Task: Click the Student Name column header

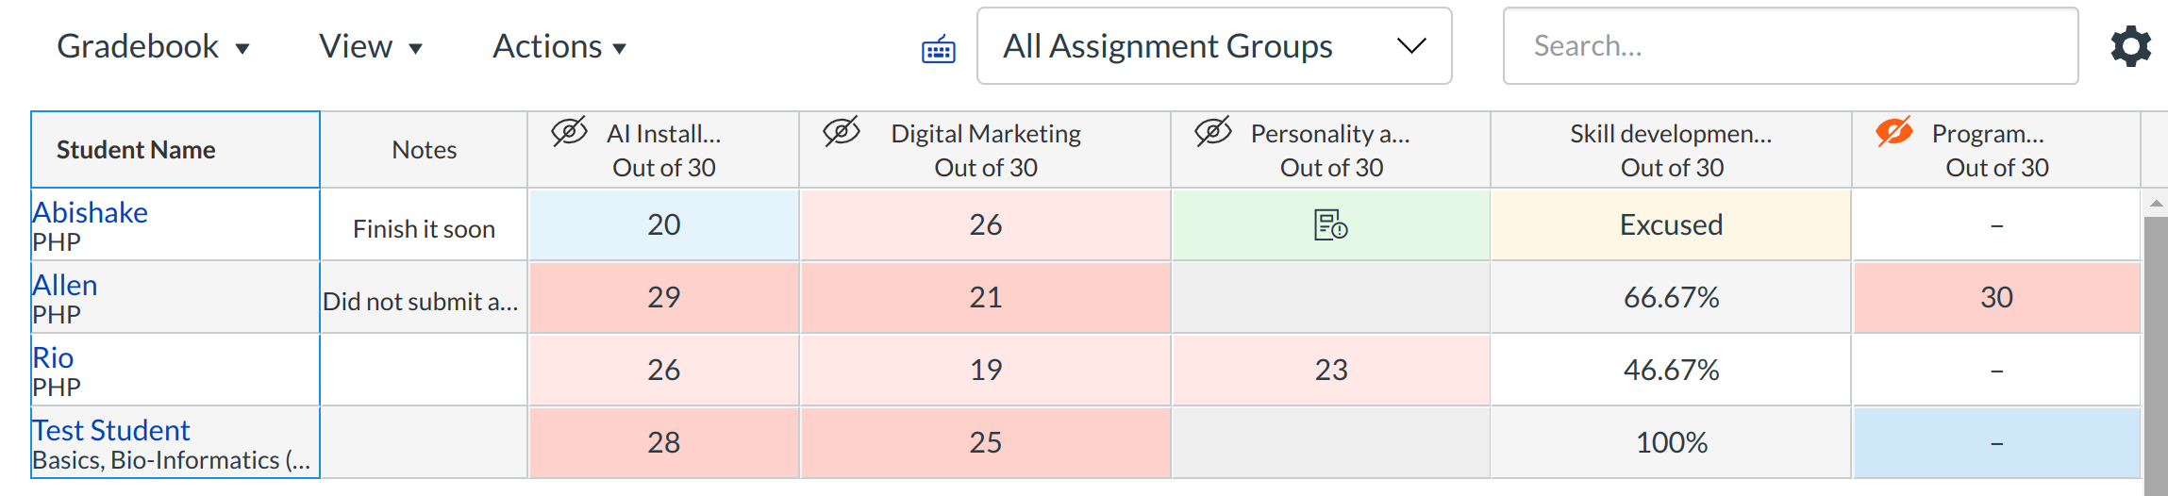Action: click(136, 150)
